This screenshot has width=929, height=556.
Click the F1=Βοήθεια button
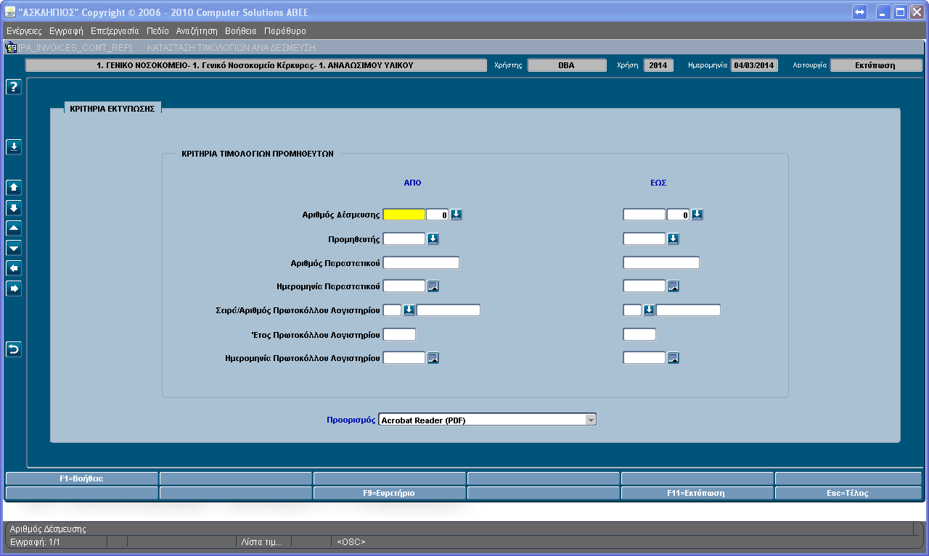click(81, 478)
